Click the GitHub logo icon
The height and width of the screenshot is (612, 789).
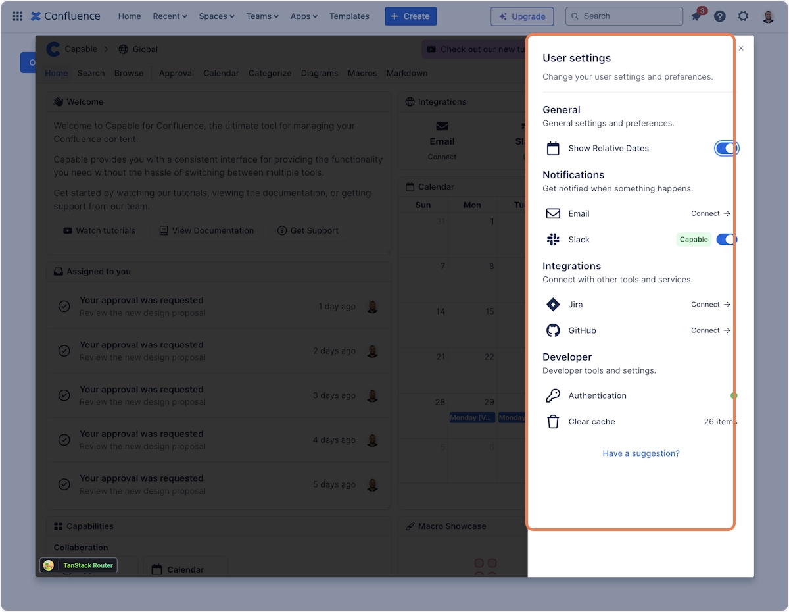(553, 330)
